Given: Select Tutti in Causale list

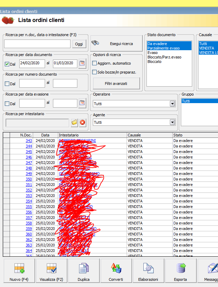Looking at the screenshot, I should tap(208, 44).
